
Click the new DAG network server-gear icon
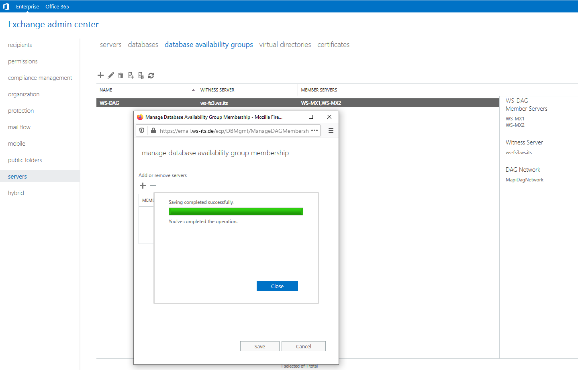141,75
